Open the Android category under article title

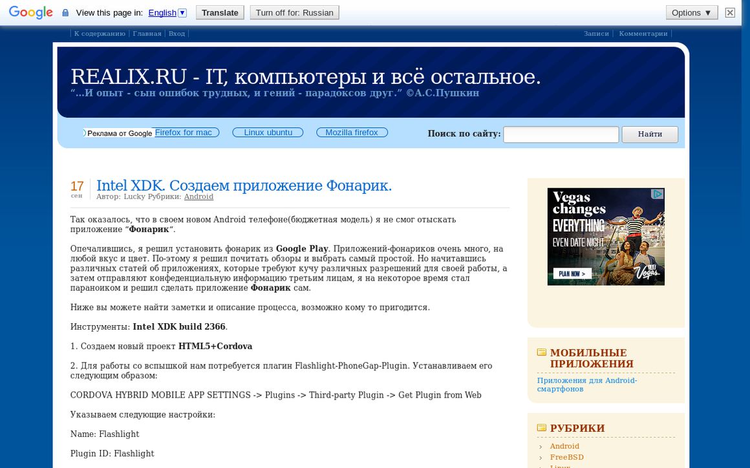[x=198, y=197]
